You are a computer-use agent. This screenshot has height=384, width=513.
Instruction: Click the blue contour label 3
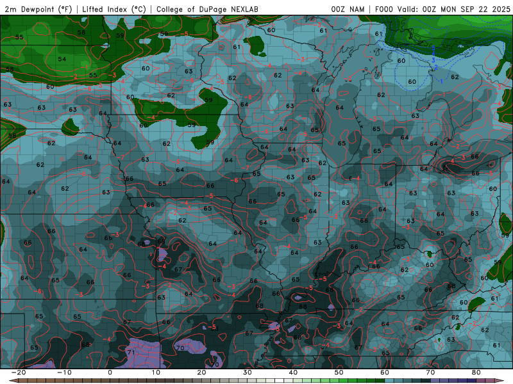click(x=433, y=60)
